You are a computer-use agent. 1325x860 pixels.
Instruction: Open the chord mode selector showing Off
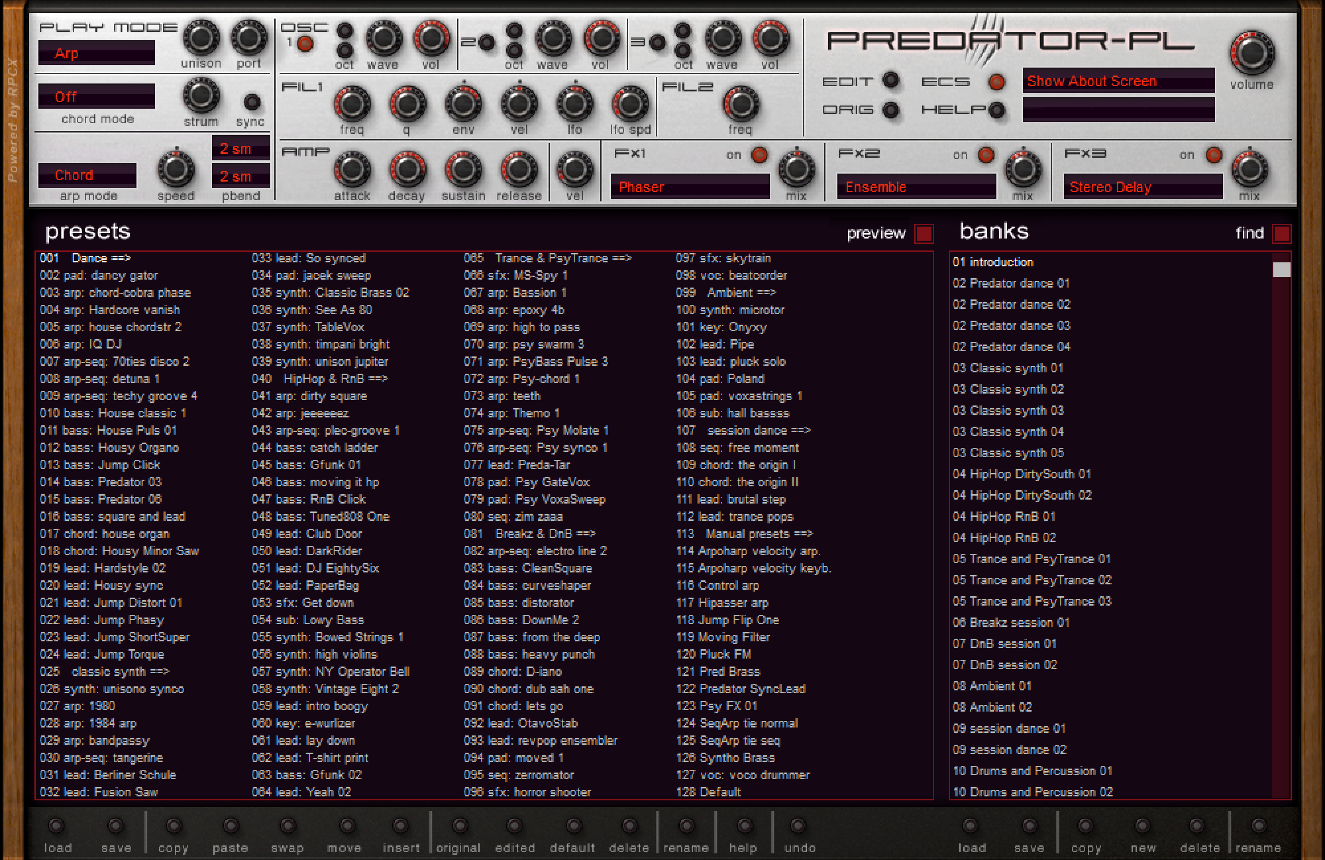click(96, 96)
